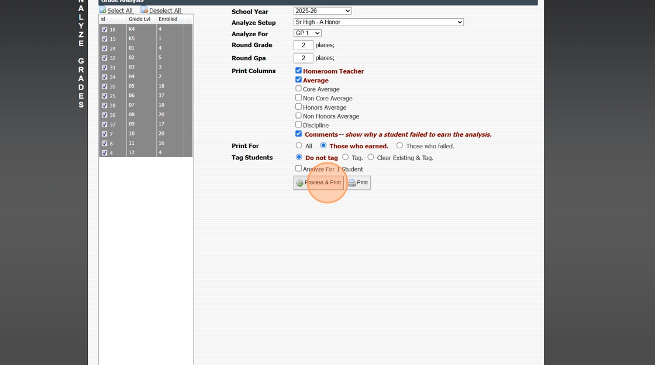Enable the Discipline checkbox
This screenshot has width=655, height=365.
298,125
